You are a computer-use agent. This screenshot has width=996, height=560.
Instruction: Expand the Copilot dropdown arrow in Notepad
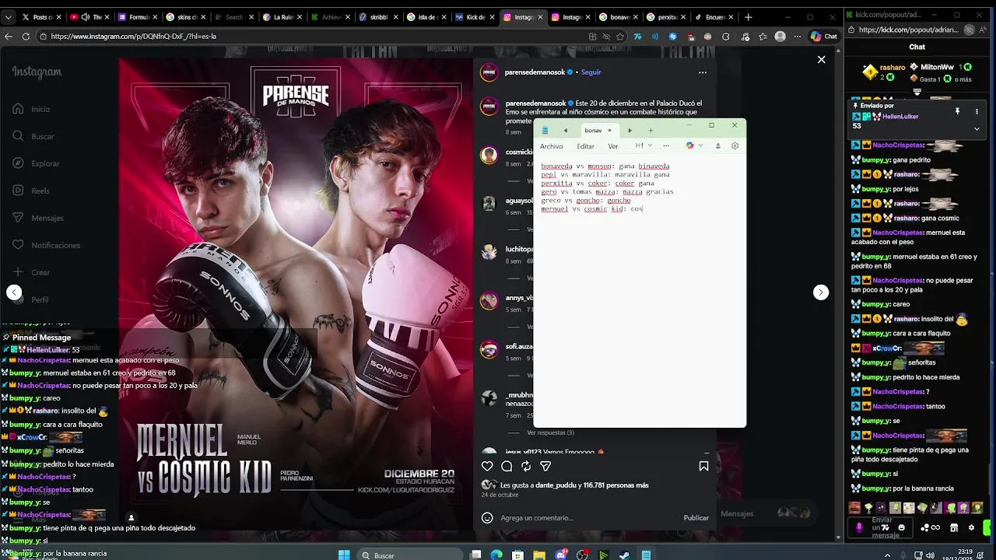coord(700,145)
